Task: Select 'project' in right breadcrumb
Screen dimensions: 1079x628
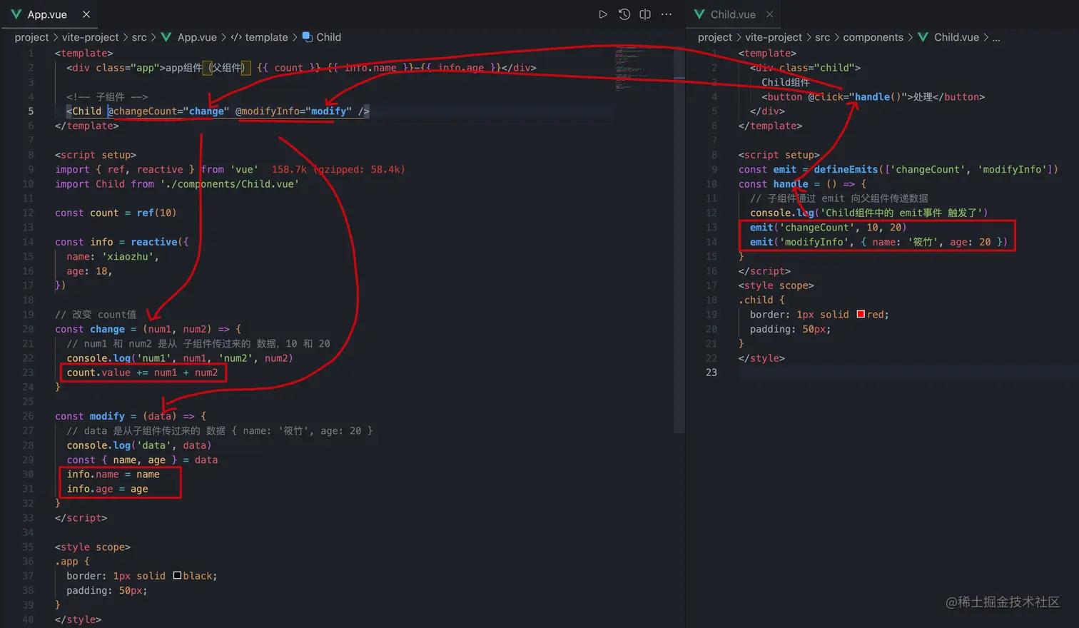Action: tap(715, 37)
